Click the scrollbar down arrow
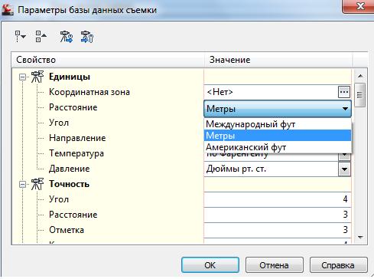The image size is (374, 279). click(x=360, y=238)
